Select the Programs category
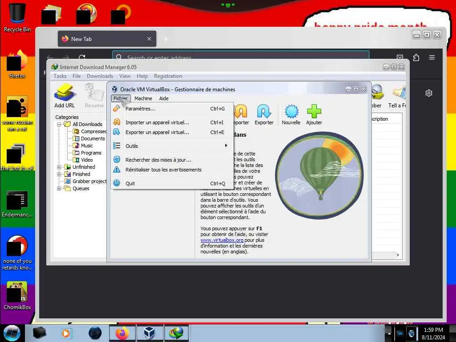Viewport: 456px width, 342px height. [x=87, y=153]
